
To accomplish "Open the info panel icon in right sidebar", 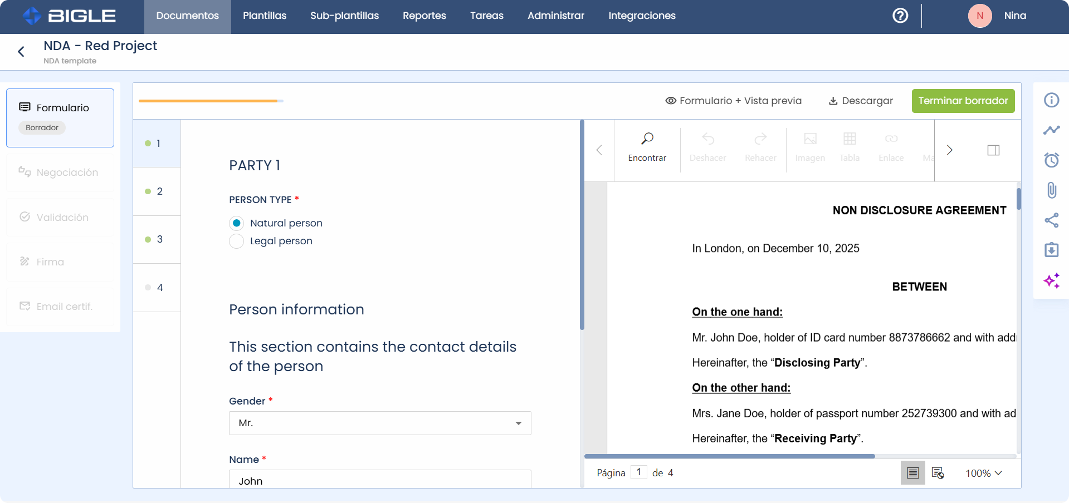I will pyautogui.click(x=1051, y=100).
